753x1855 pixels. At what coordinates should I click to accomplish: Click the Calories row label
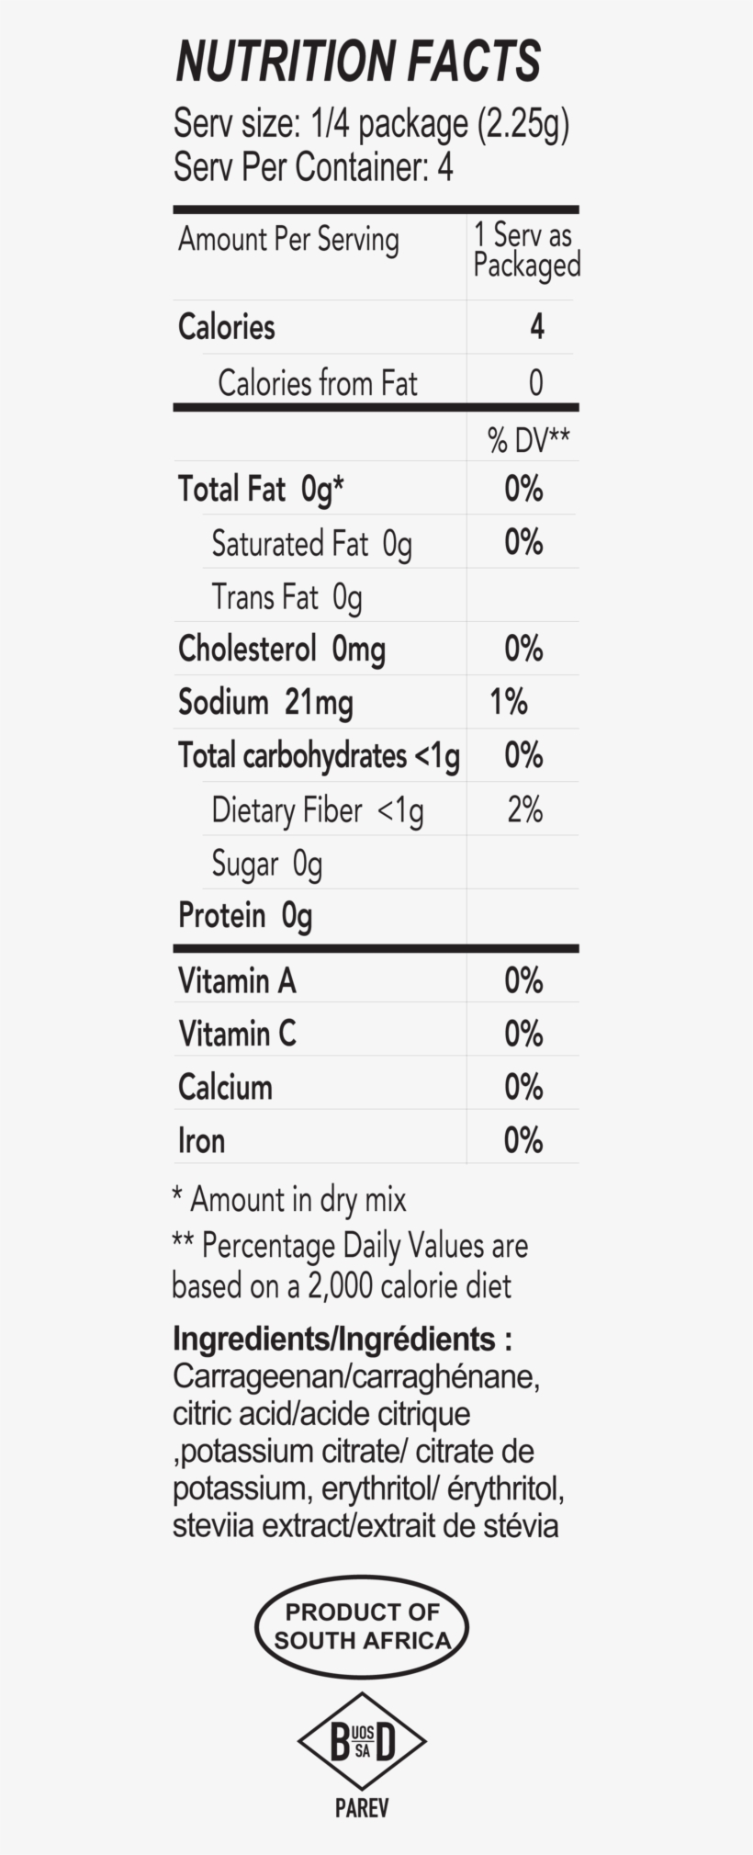pos(227,327)
